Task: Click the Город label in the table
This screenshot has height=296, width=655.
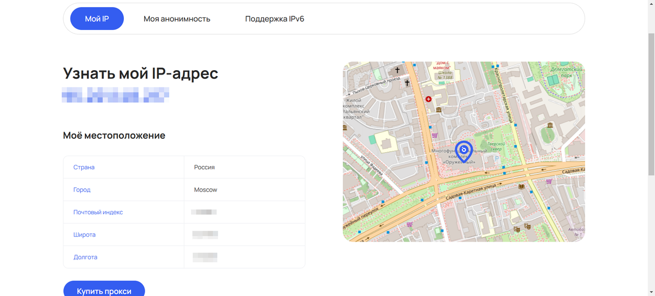Action: pos(82,190)
